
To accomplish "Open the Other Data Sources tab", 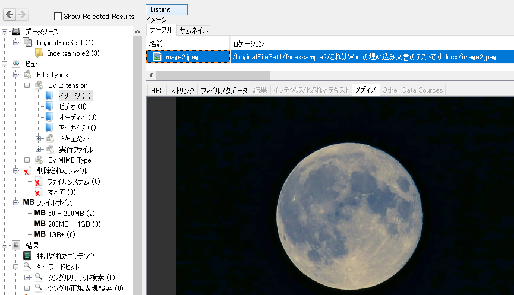I will point(412,90).
